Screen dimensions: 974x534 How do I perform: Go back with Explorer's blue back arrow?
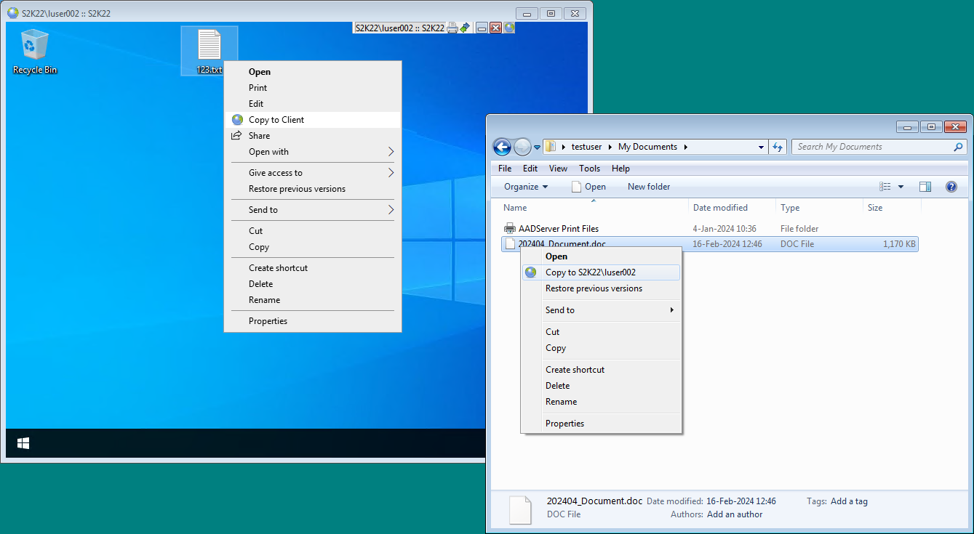pyautogui.click(x=502, y=147)
